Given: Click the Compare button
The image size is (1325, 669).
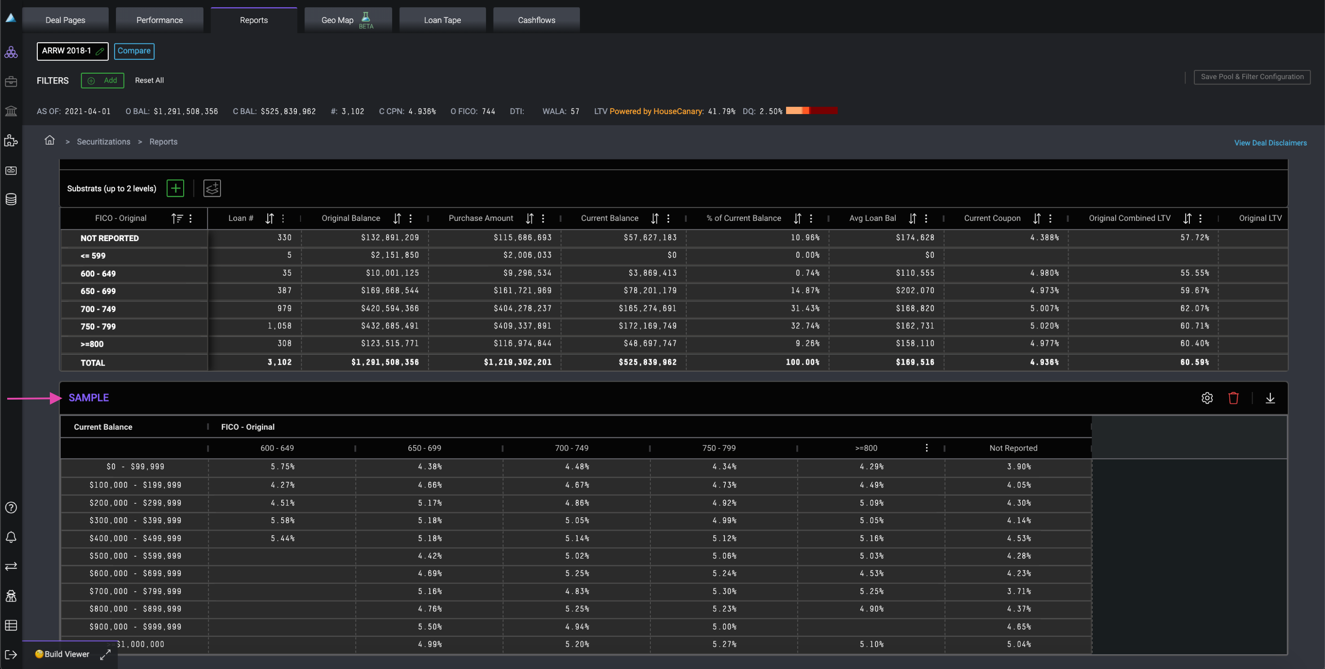Looking at the screenshot, I should pos(134,51).
